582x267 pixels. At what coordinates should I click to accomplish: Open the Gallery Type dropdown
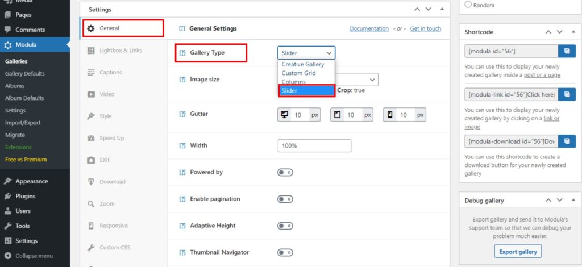(306, 53)
